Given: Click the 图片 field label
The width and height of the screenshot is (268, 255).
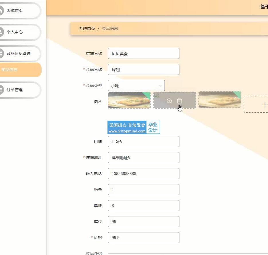Looking at the screenshot, I should (x=98, y=101).
